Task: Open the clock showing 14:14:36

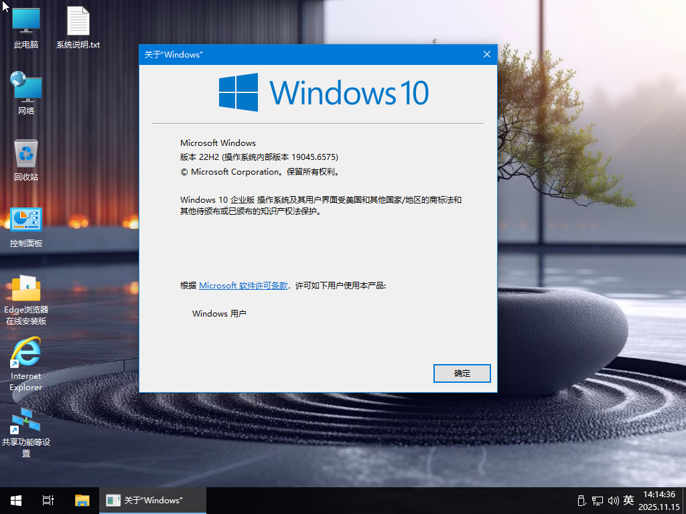Action: [659, 501]
